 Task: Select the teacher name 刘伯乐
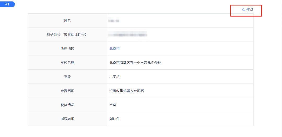[x=114, y=119]
